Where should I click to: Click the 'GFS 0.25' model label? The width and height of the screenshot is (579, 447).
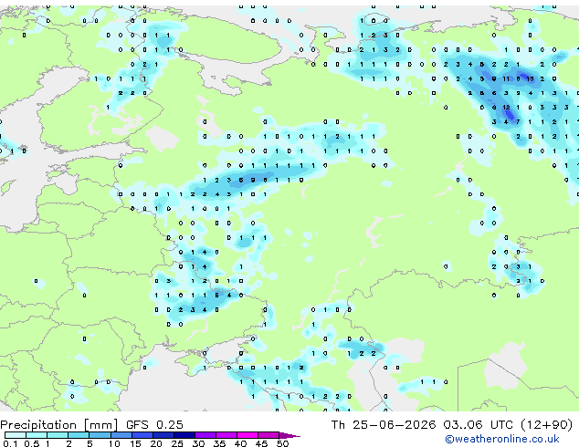154,425
